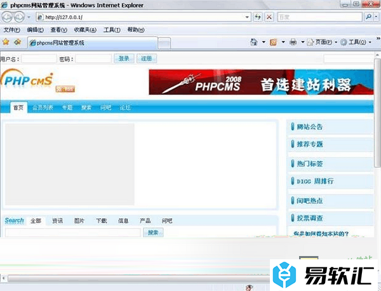
Task: Expand the toolbar overflow chevron
Action: pyautogui.click(x=378, y=38)
